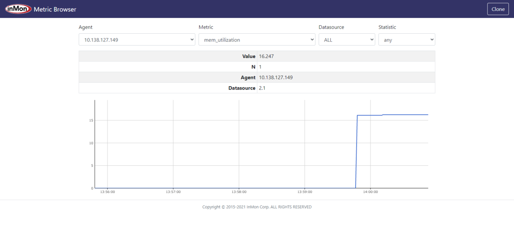Expand the Statistic any dropdown

pos(406,40)
